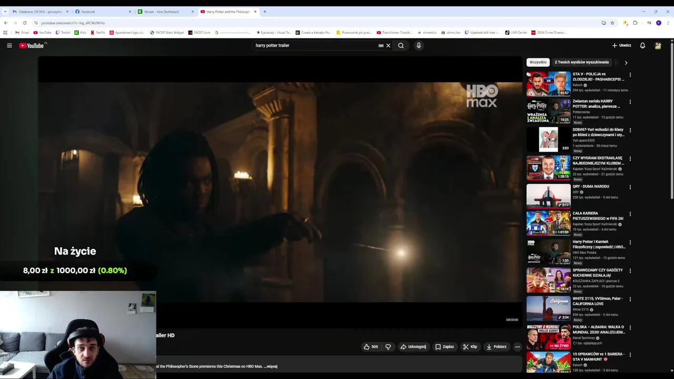Expand the description with ...więcej
Viewport: 674px width, 379px height.
(271, 366)
